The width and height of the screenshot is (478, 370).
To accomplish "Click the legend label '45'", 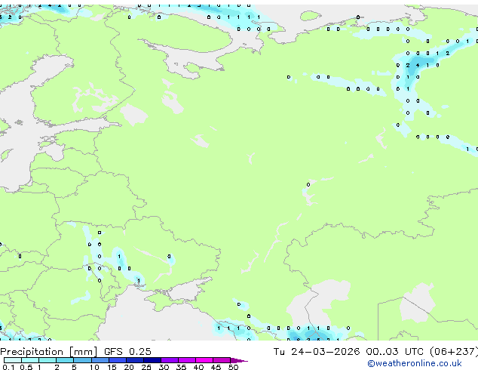I will point(216,367).
